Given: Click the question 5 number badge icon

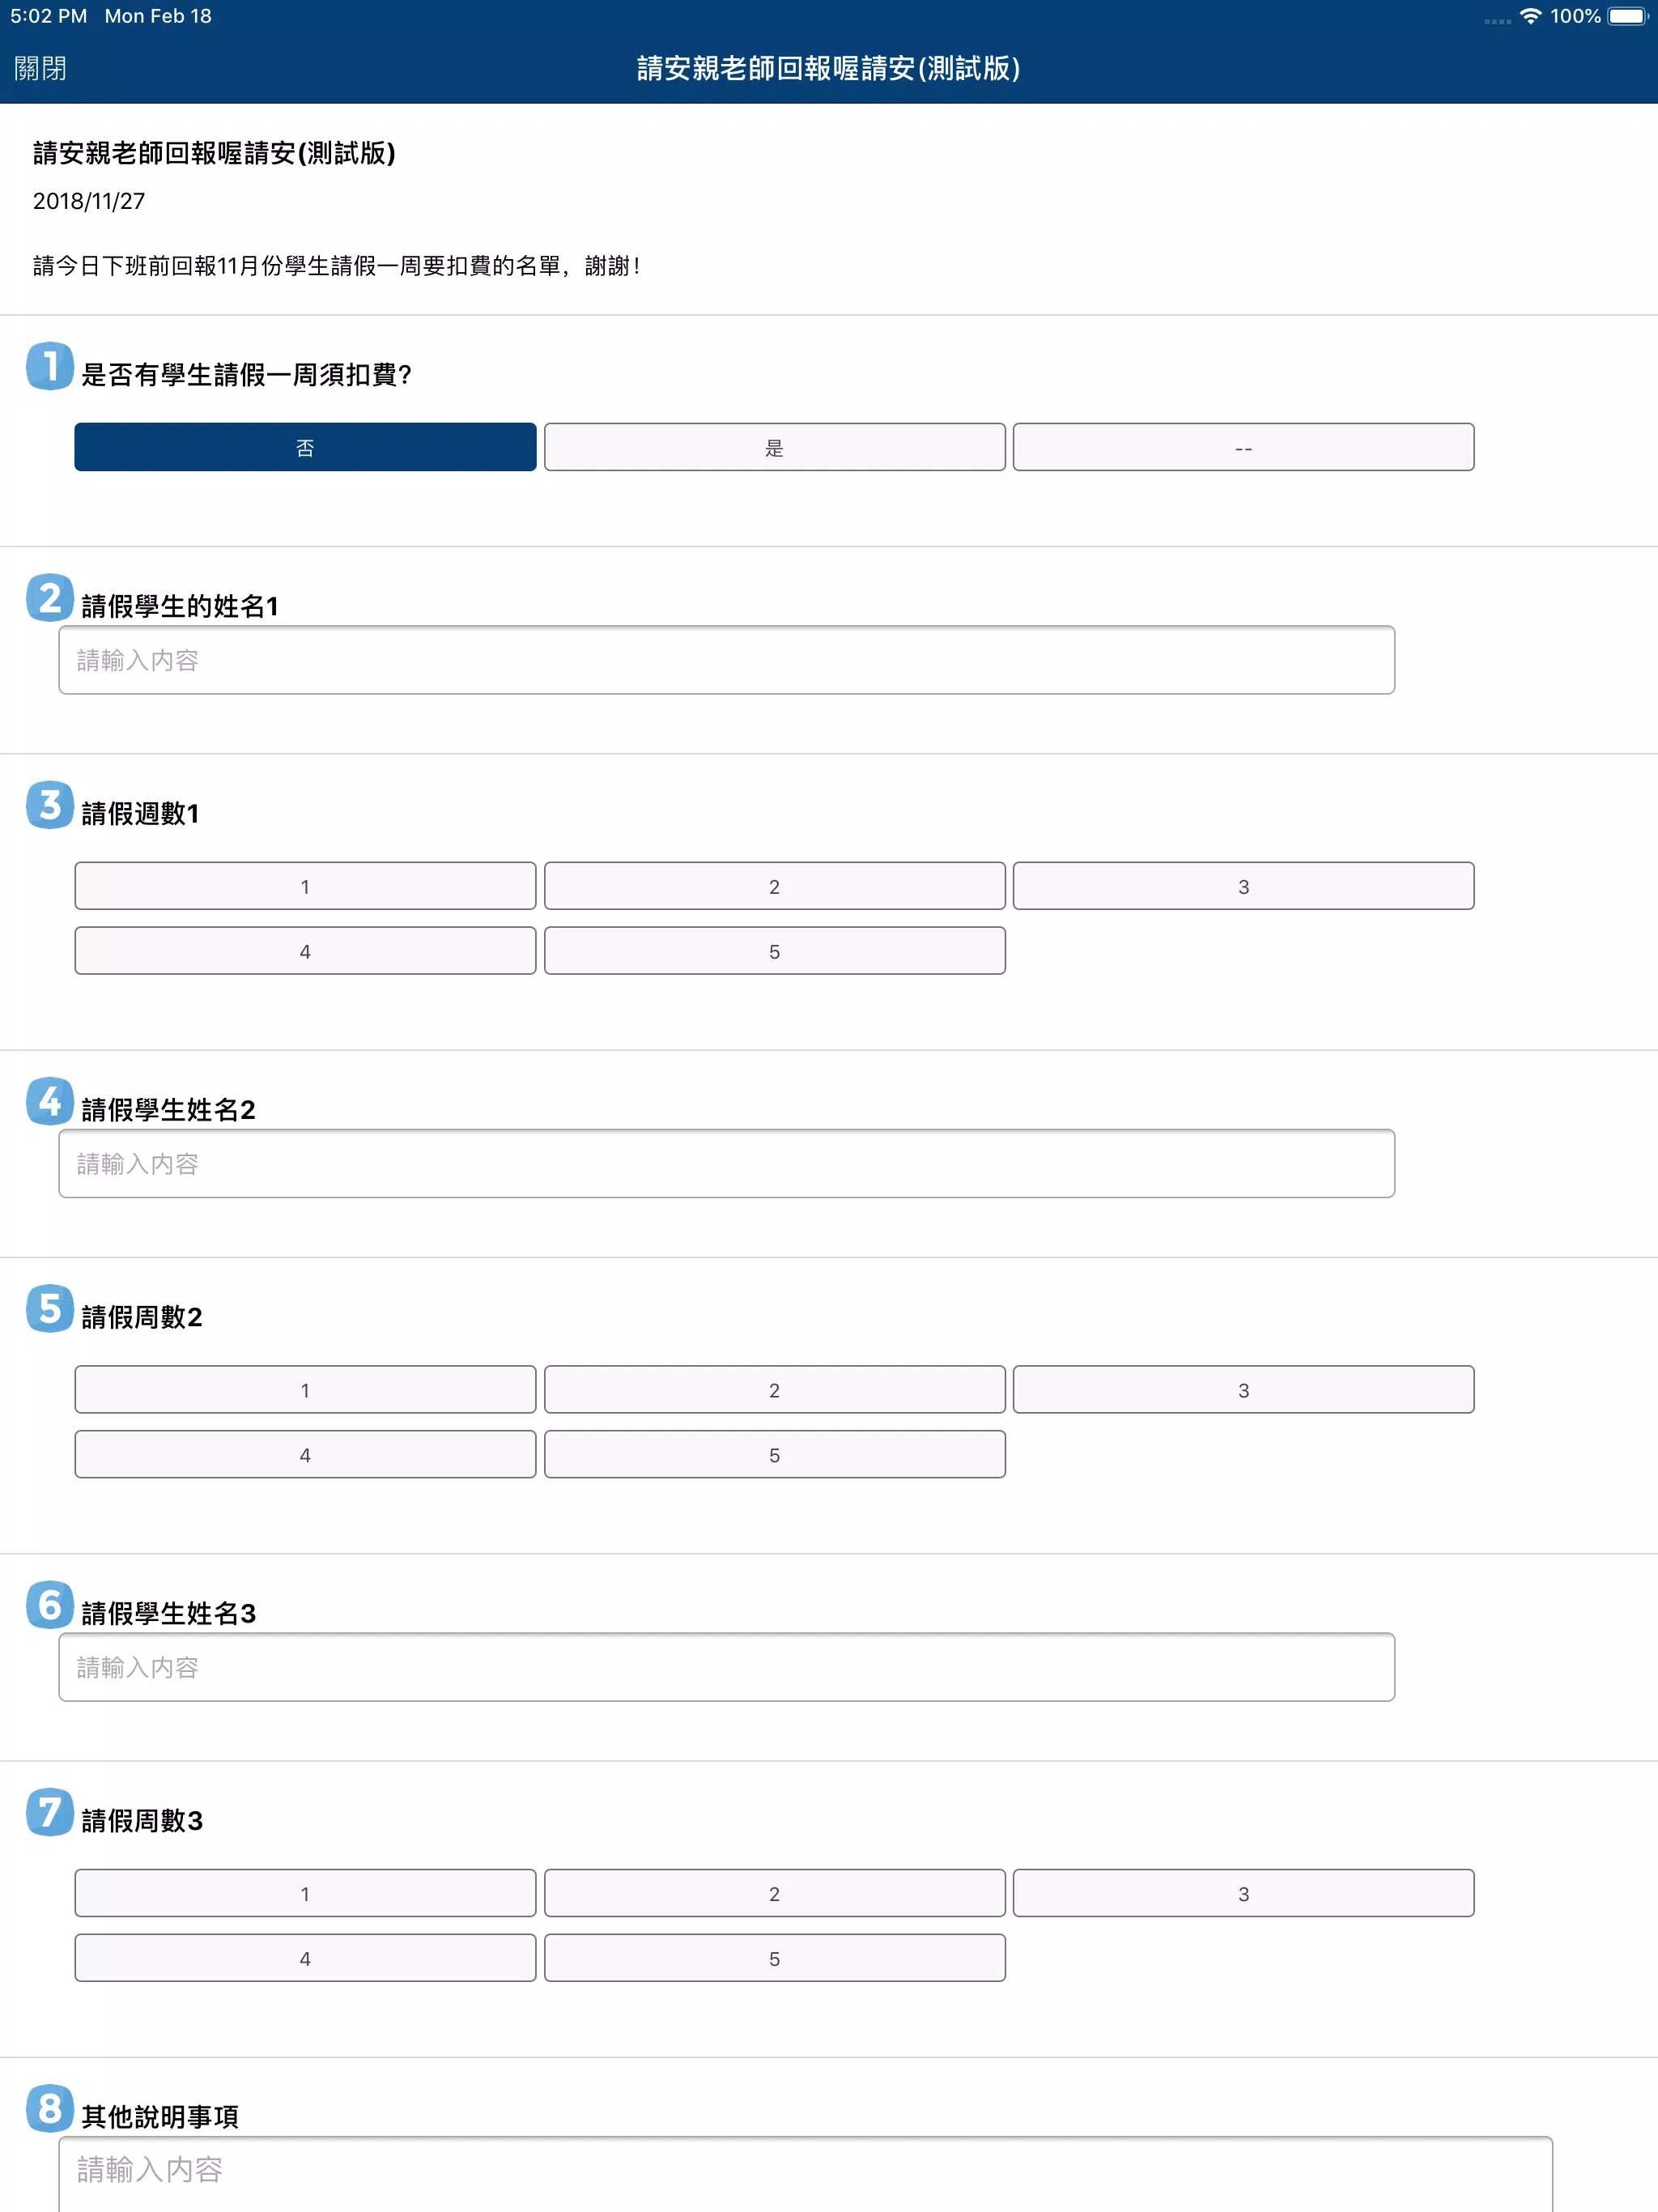Looking at the screenshot, I should 50,1309.
